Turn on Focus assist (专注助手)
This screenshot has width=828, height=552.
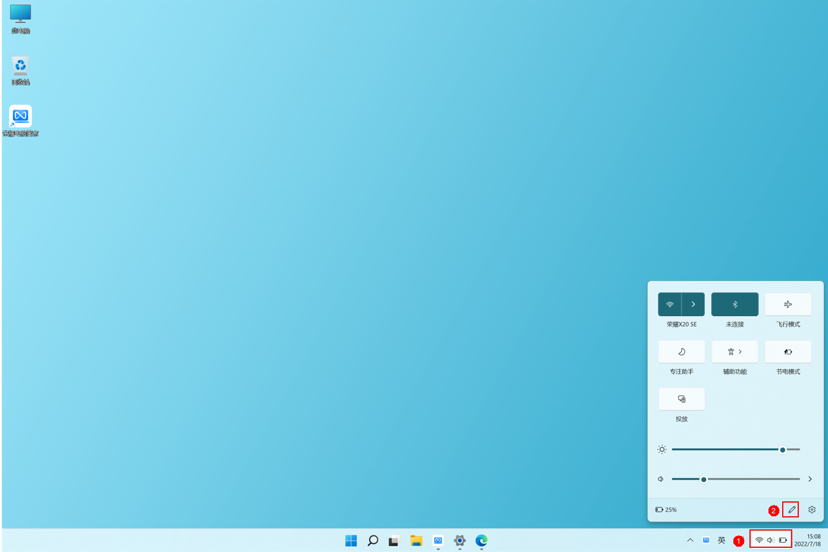[682, 352]
